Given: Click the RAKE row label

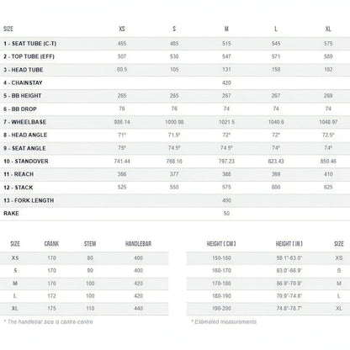Looking at the screenshot, I should 11,214.
